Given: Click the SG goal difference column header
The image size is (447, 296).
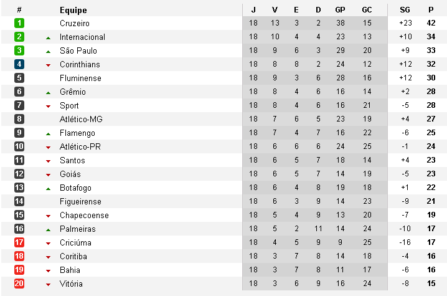Looking at the screenshot, I should pyautogui.click(x=405, y=10).
